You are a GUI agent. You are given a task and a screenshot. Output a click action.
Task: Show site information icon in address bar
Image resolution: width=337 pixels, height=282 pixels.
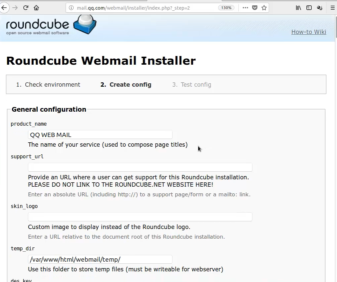coord(71,8)
